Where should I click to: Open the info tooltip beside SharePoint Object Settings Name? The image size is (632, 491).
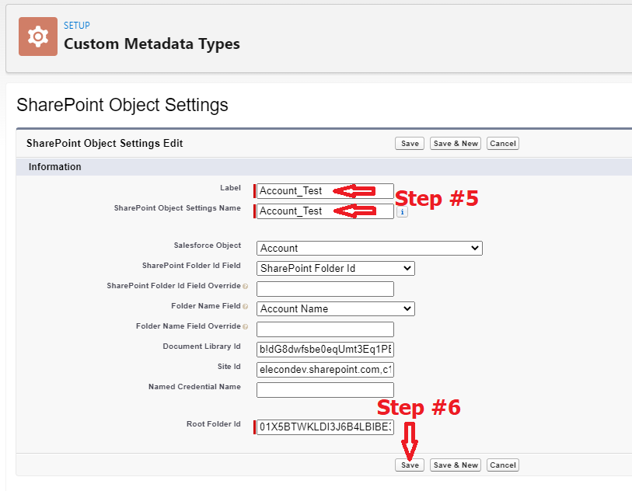402,211
